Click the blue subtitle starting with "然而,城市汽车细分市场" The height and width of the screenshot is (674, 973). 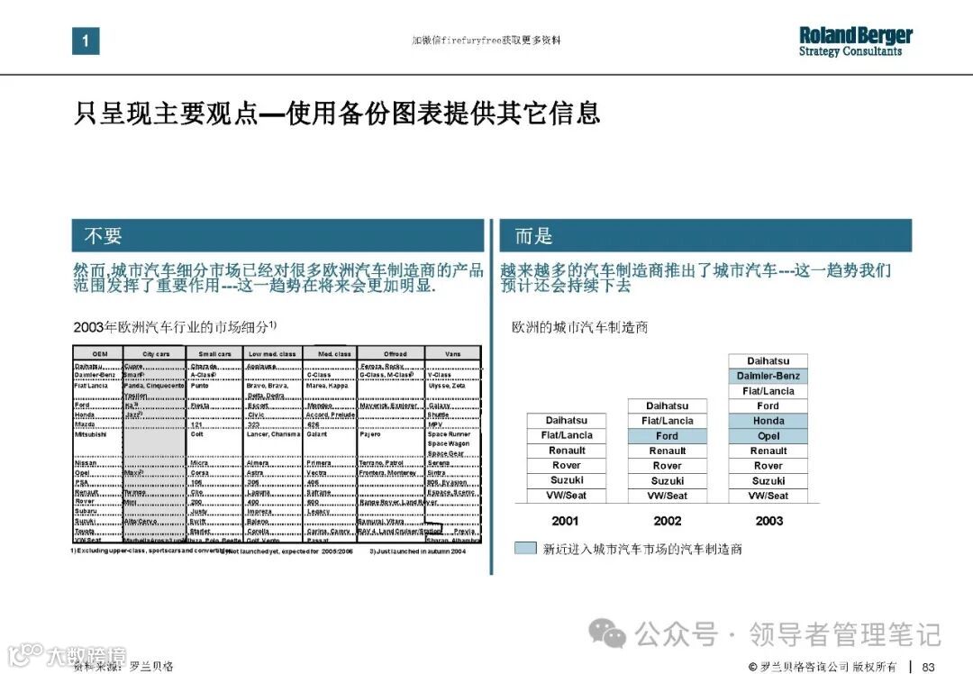click(278, 278)
